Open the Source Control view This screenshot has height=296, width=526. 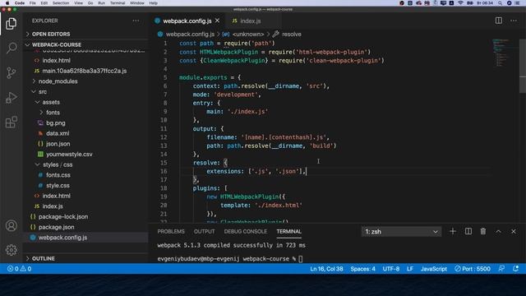point(11,72)
